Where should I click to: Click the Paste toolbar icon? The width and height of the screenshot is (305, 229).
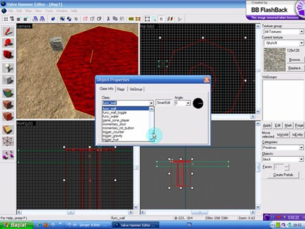point(122,19)
